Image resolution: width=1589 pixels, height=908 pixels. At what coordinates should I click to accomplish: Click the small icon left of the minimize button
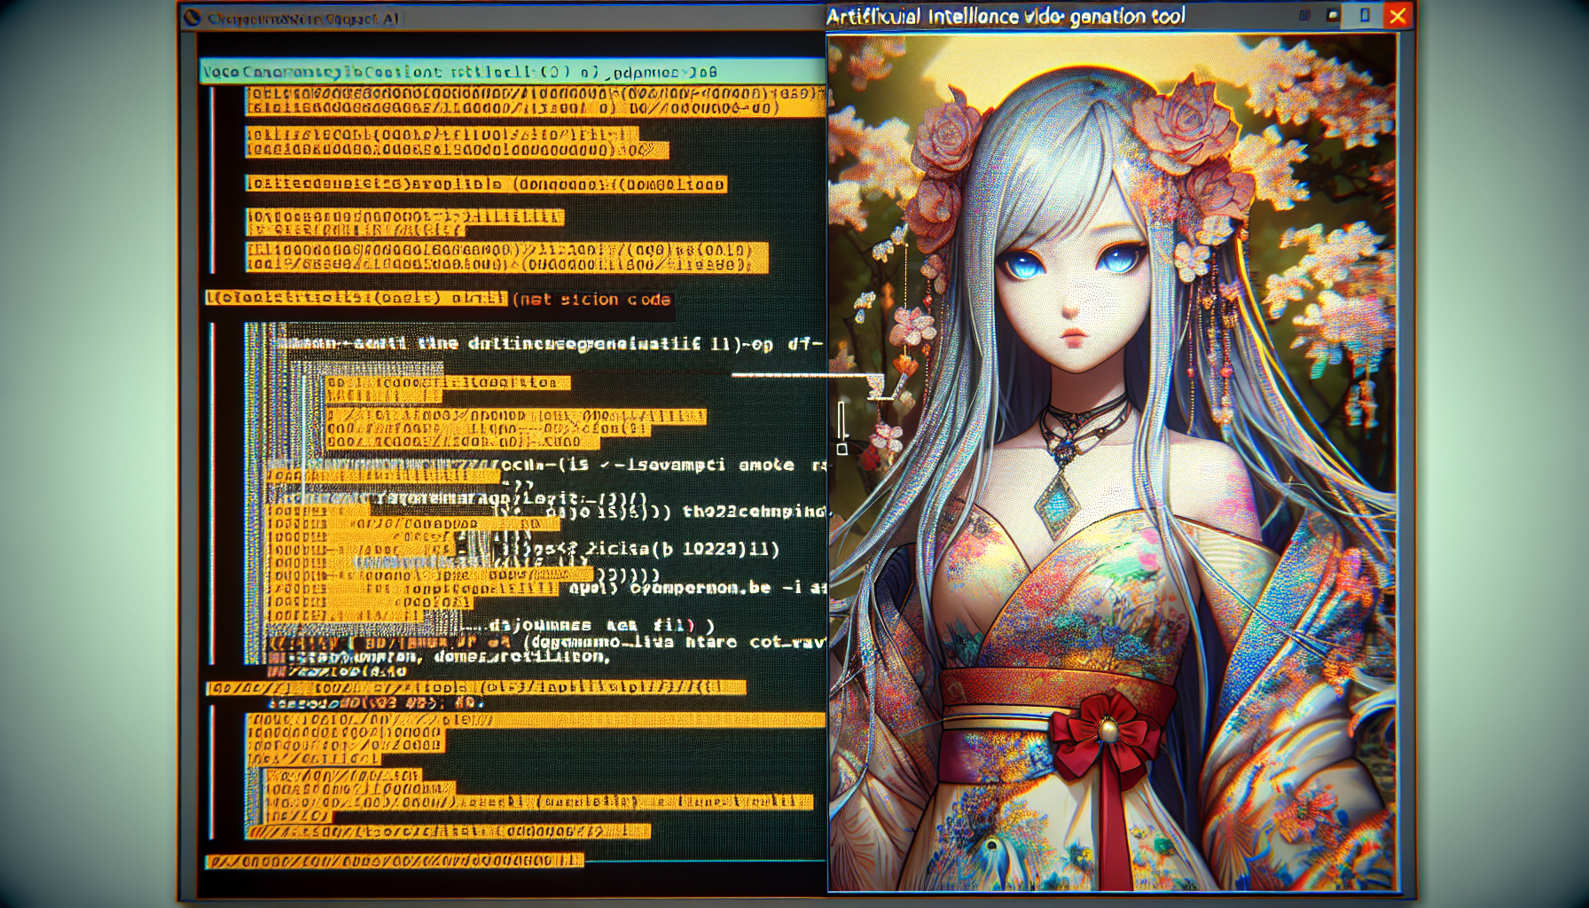1304,16
